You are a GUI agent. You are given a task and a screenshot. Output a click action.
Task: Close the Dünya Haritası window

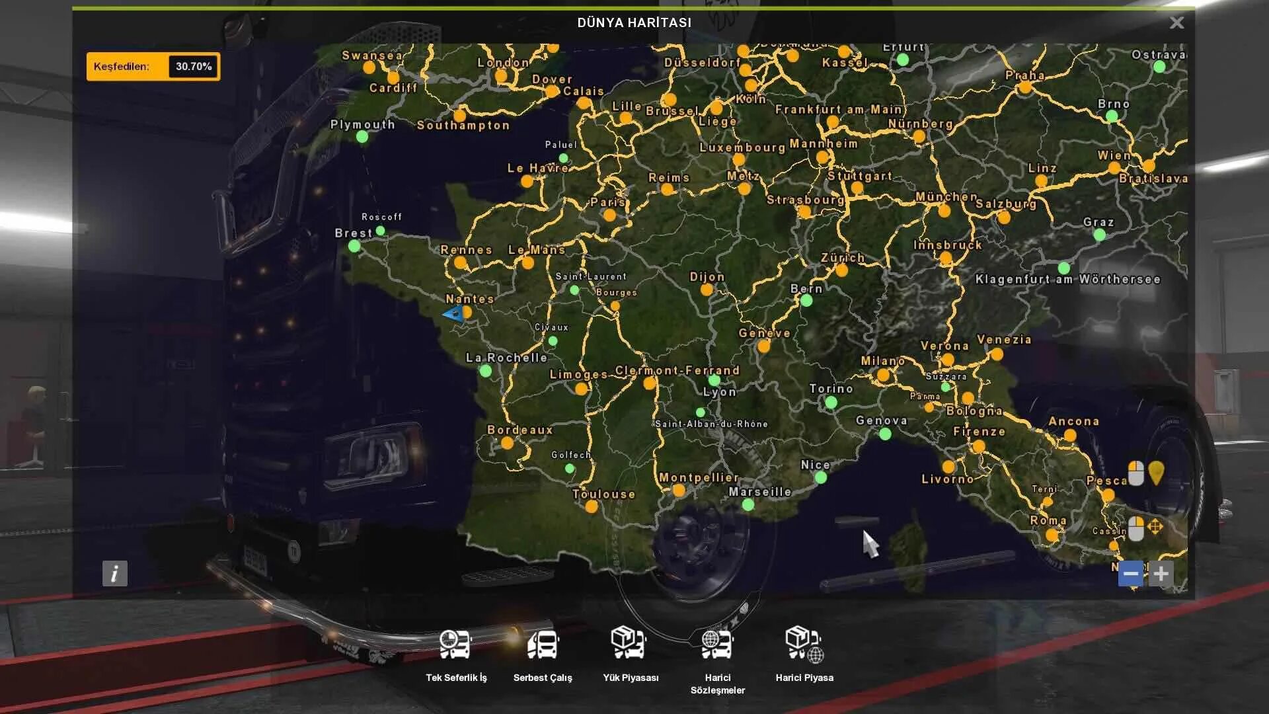point(1176,23)
